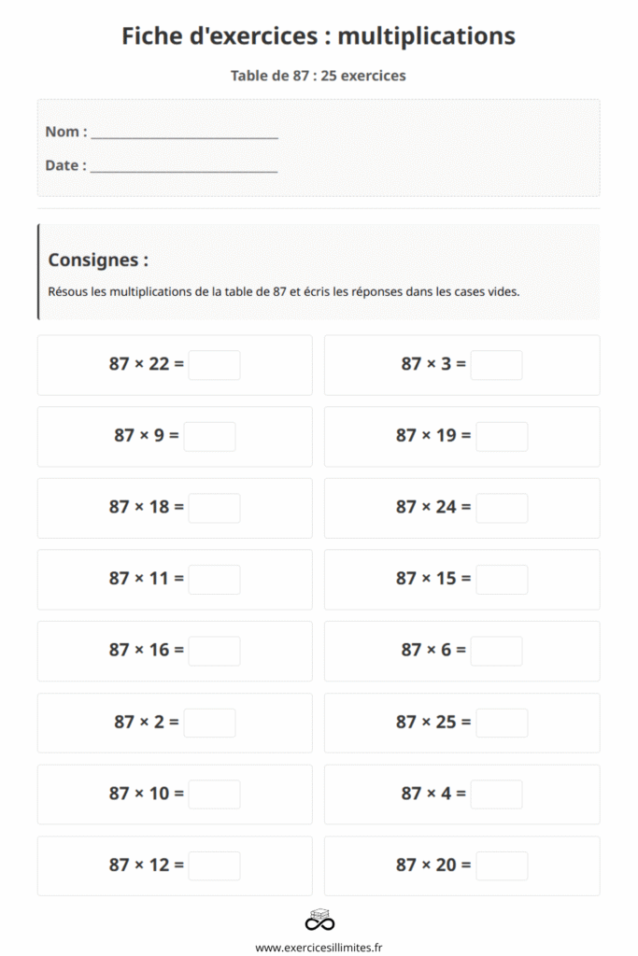The width and height of the screenshot is (638, 956).
Task: Click the answer box for 87 × 22
Action: tap(214, 365)
